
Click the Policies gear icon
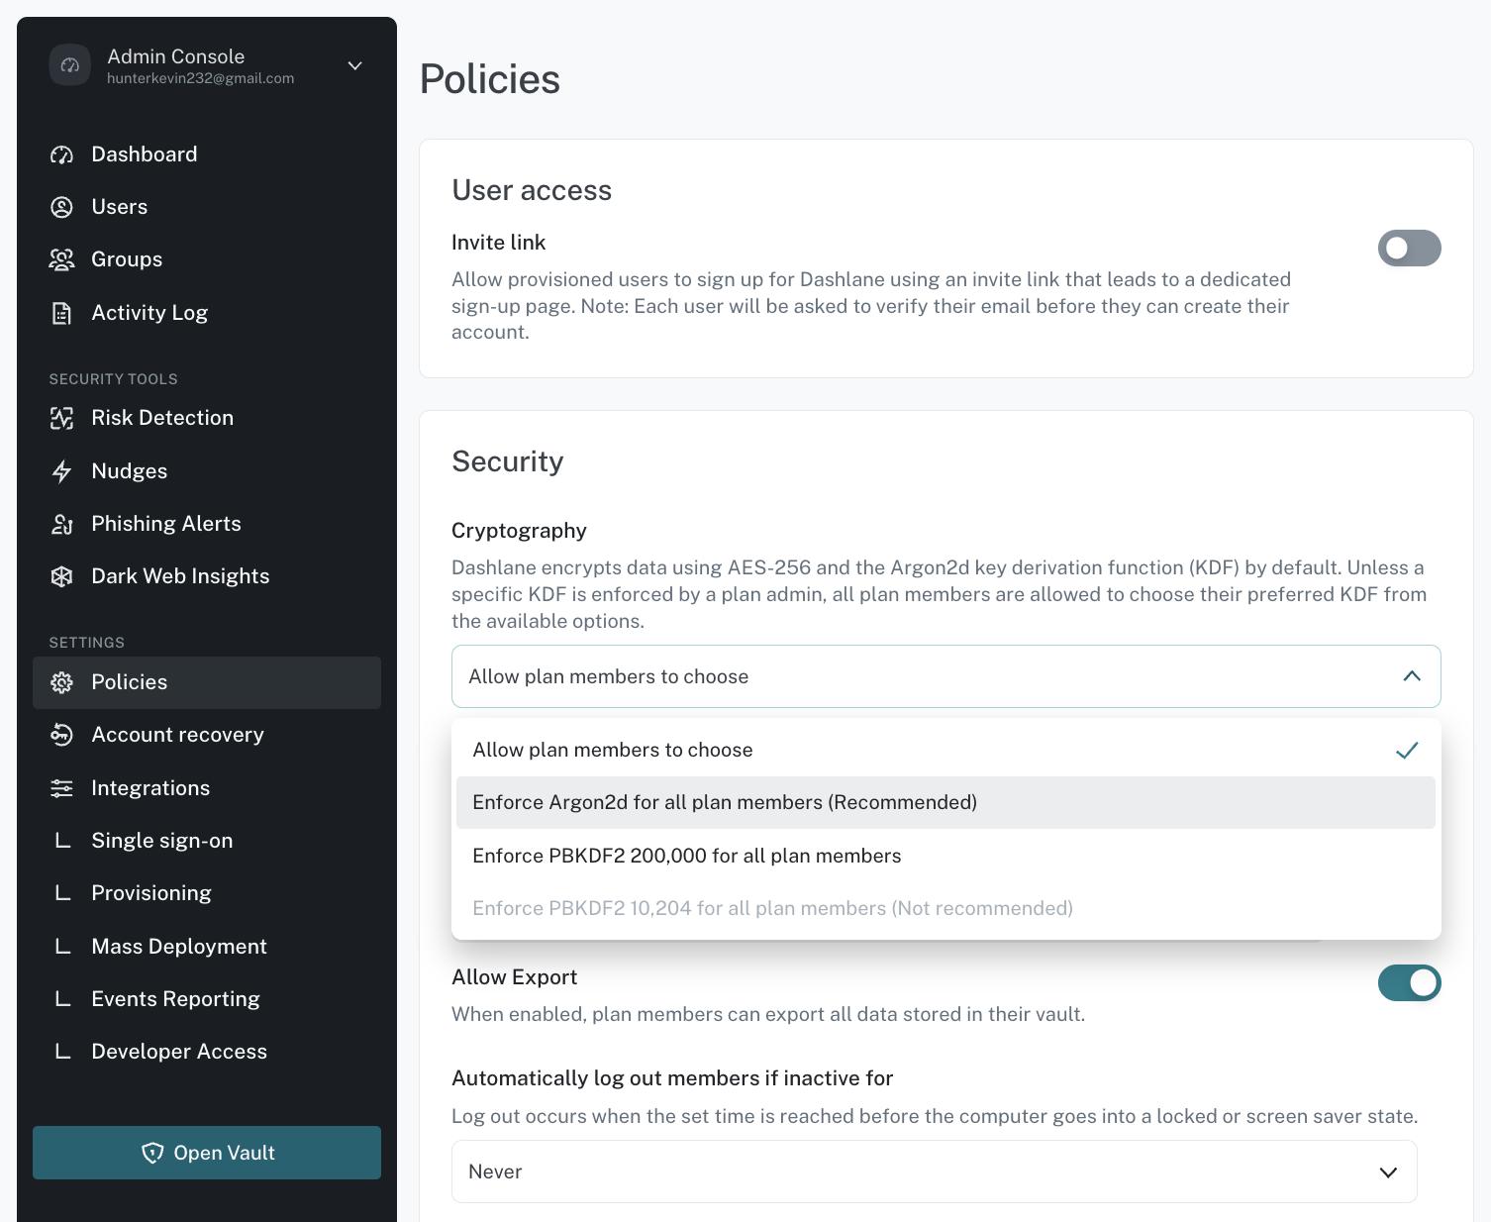[x=61, y=682]
